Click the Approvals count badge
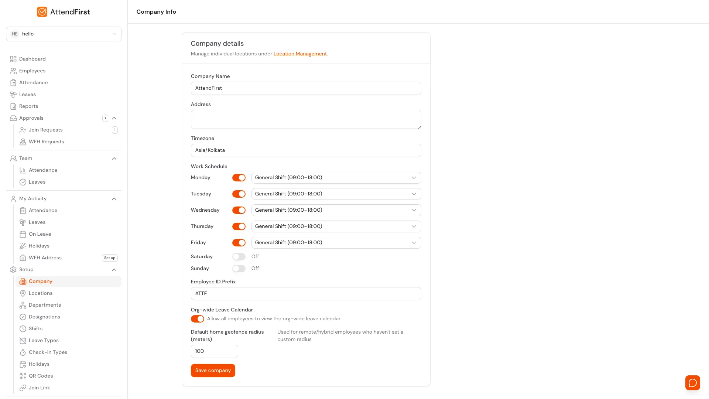 tap(105, 118)
